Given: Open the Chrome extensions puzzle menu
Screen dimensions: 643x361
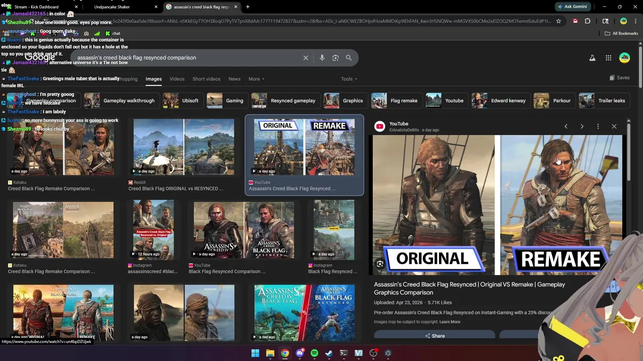Looking at the screenshot, I should pyautogui.click(x=587, y=21).
